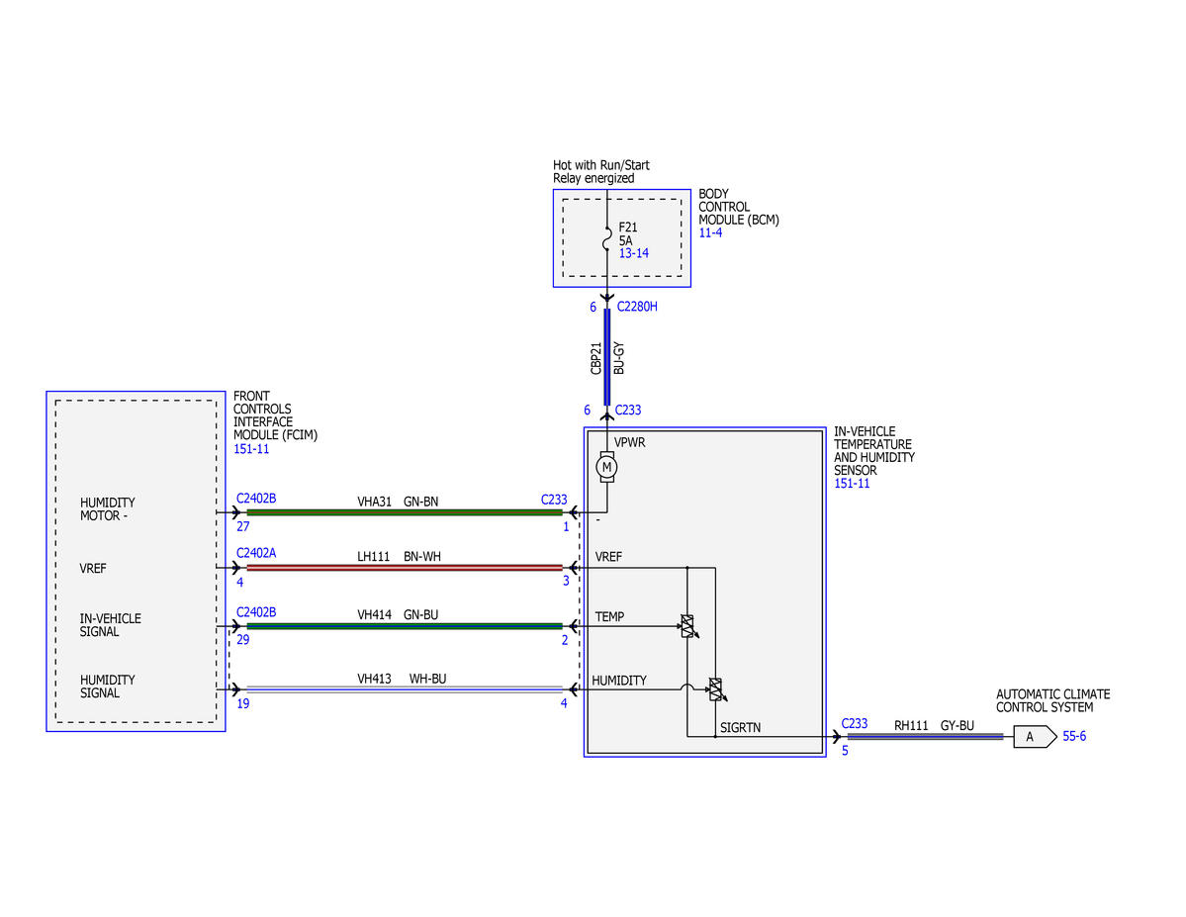Image resolution: width=1186 pixels, height=917 pixels.
Task: Click C233 label near SIGRTN pin 5
Action: click(855, 723)
